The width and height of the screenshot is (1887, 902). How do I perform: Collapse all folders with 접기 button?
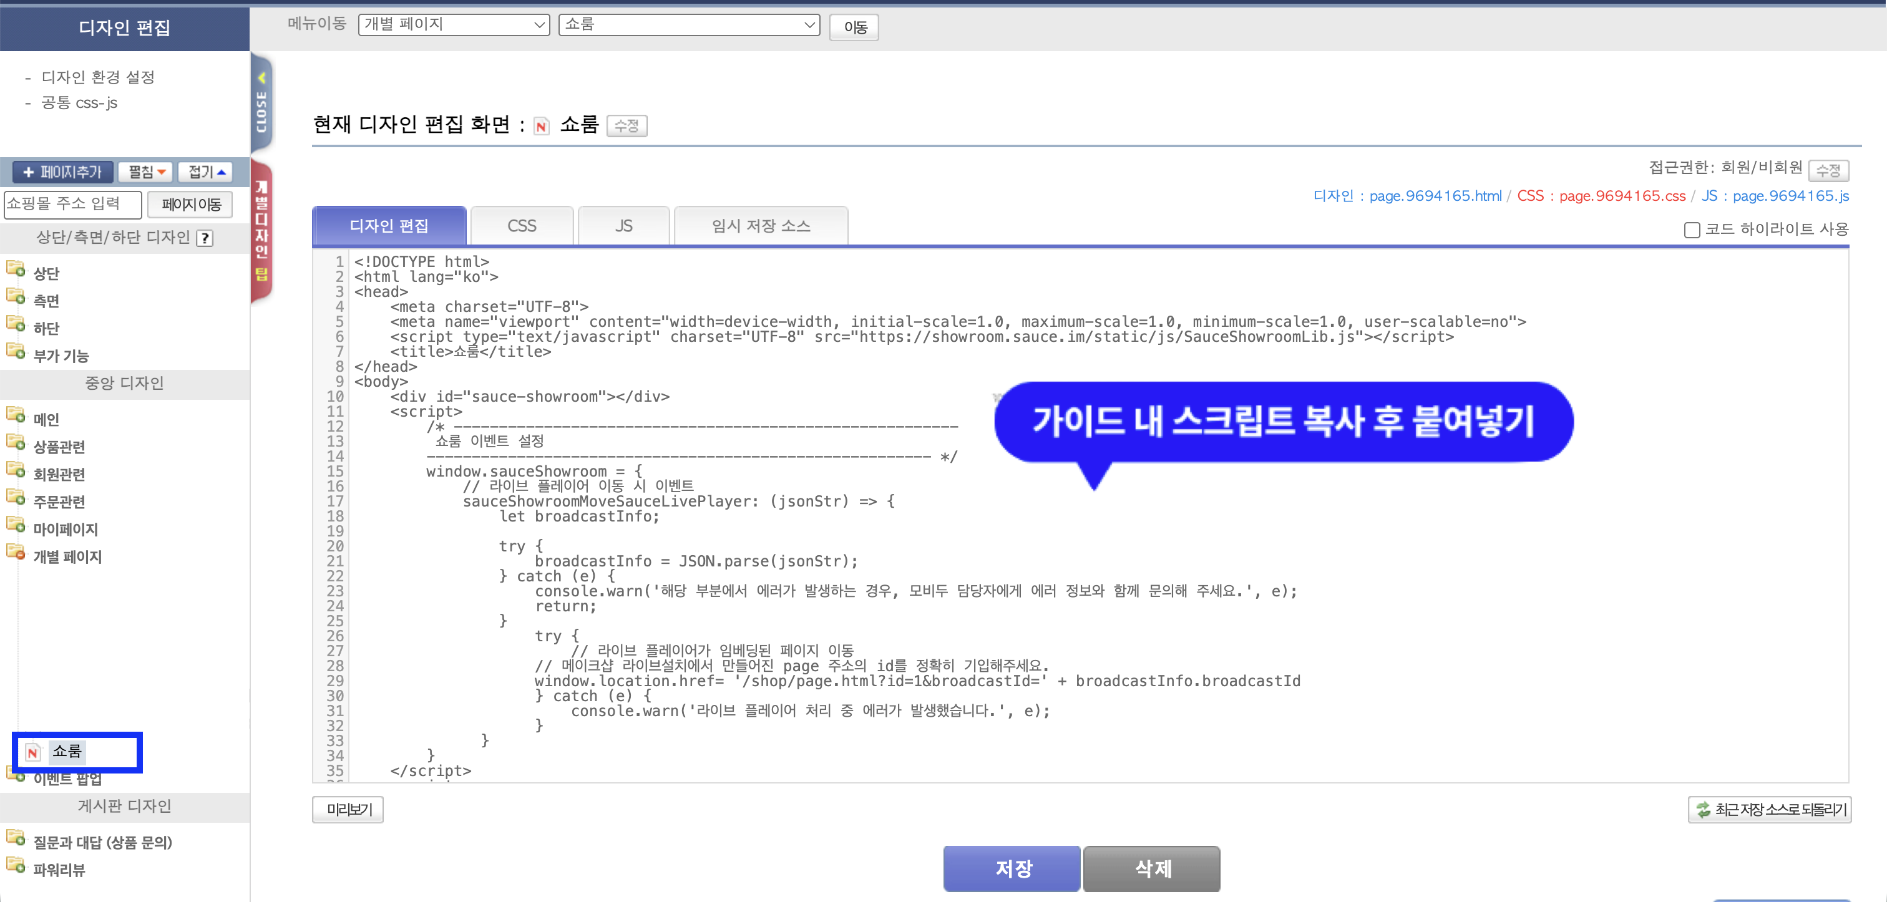(x=206, y=172)
